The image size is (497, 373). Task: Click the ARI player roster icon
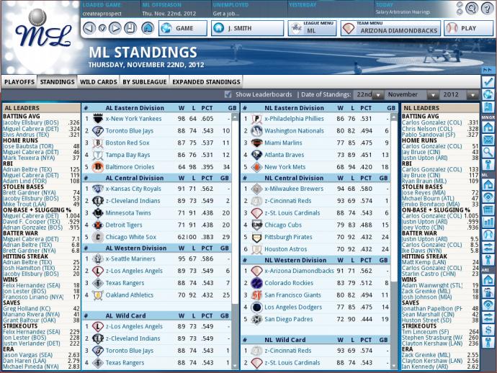pos(488,292)
